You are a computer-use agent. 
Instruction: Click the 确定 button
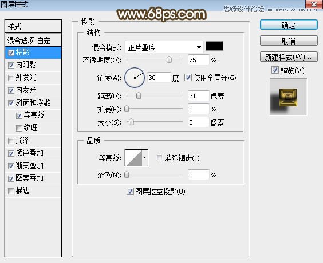(289, 25)
